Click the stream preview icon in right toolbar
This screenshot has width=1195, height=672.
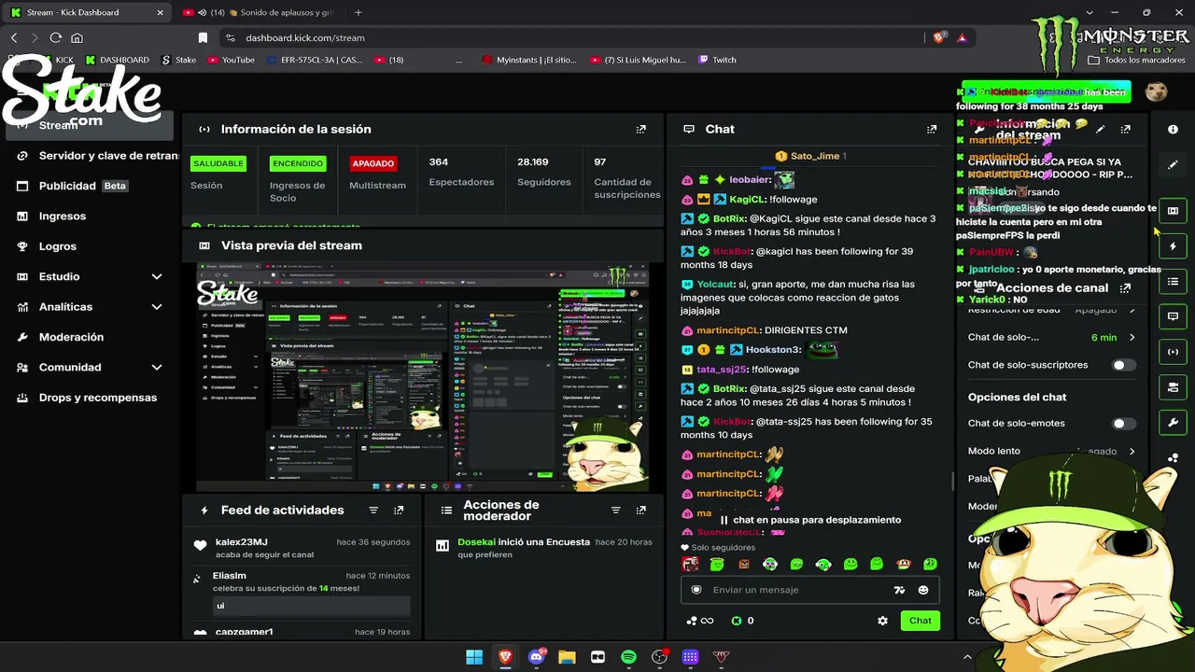tap(1174, 211)
